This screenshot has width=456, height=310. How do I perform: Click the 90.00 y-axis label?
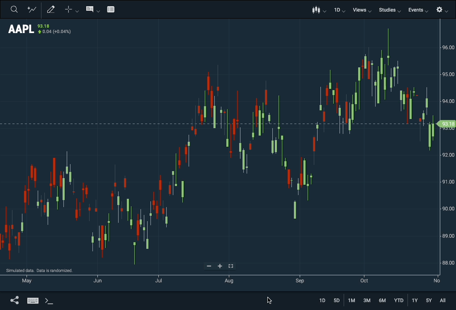pos(448,208)
